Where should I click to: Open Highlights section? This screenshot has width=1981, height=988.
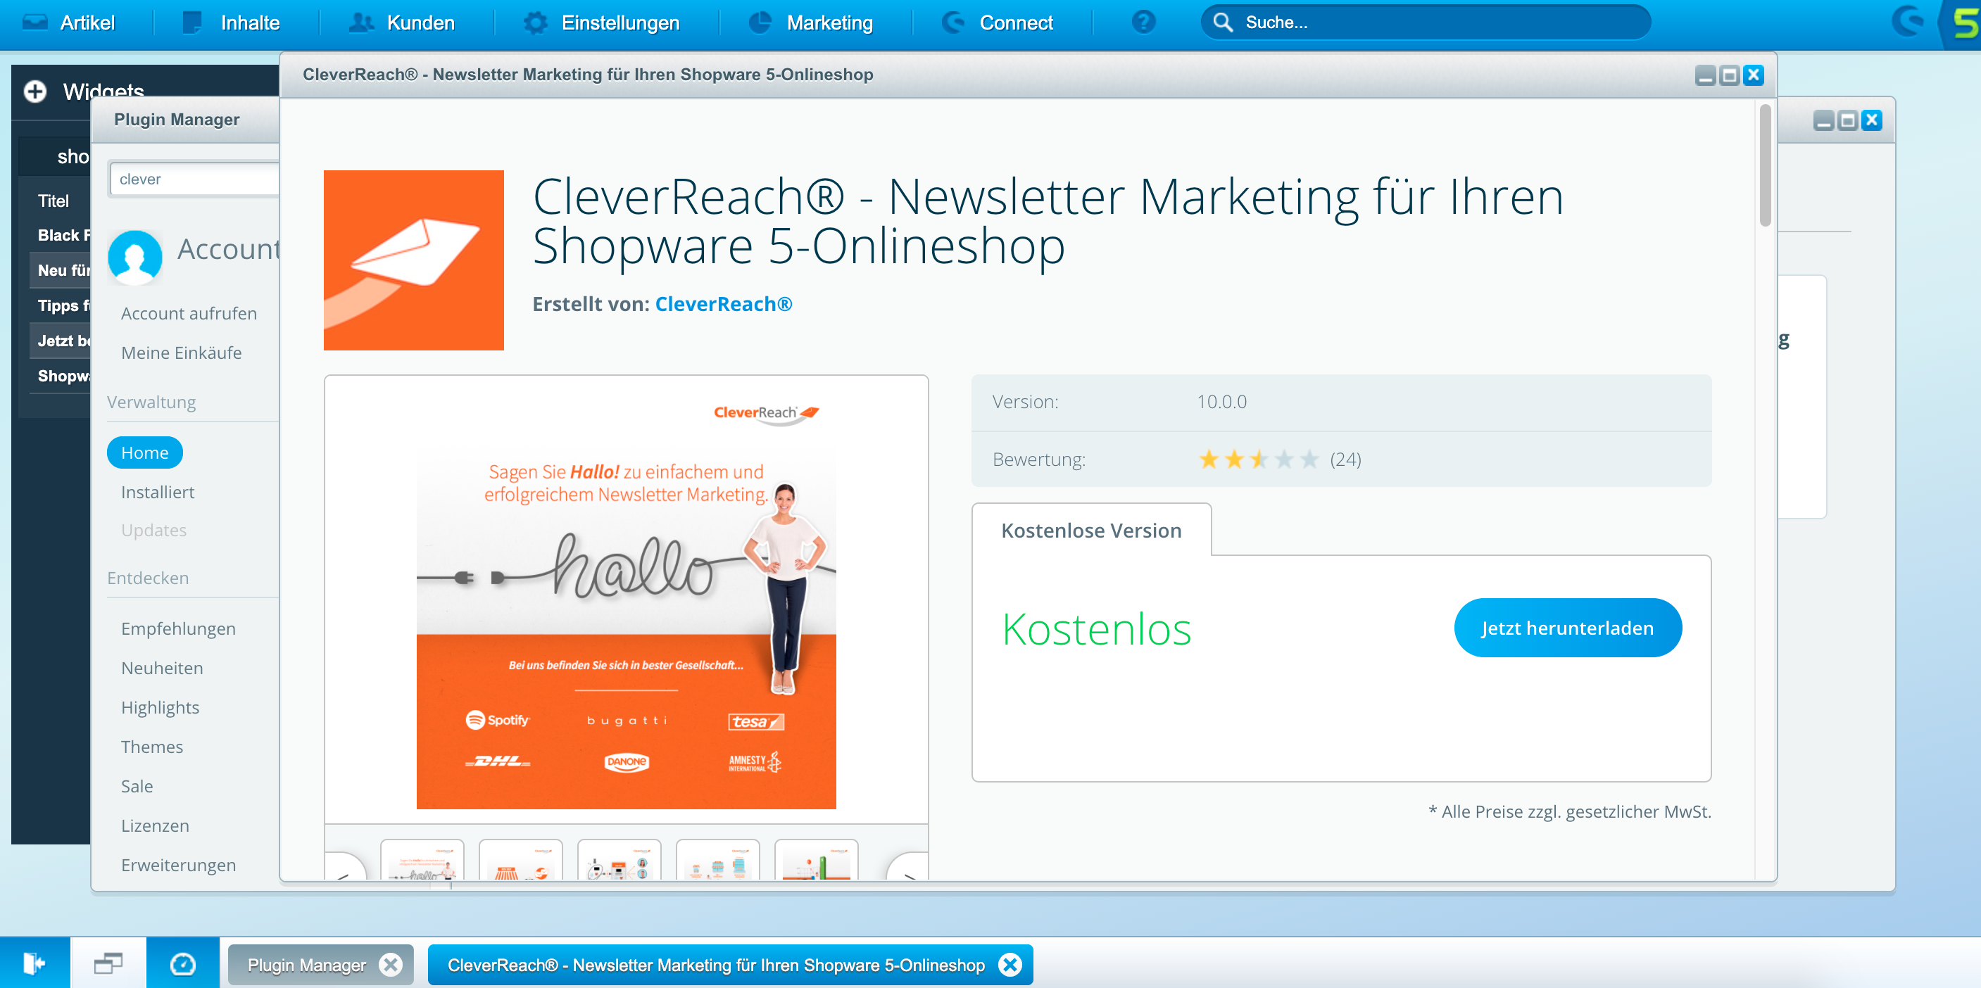point(160,707)
